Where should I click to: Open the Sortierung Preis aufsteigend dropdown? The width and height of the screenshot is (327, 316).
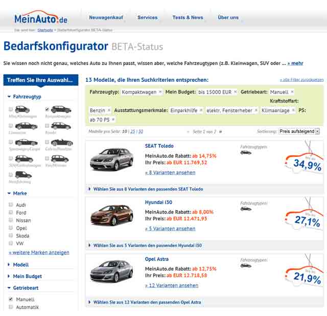pyautogui.click(x=299, y=131)
